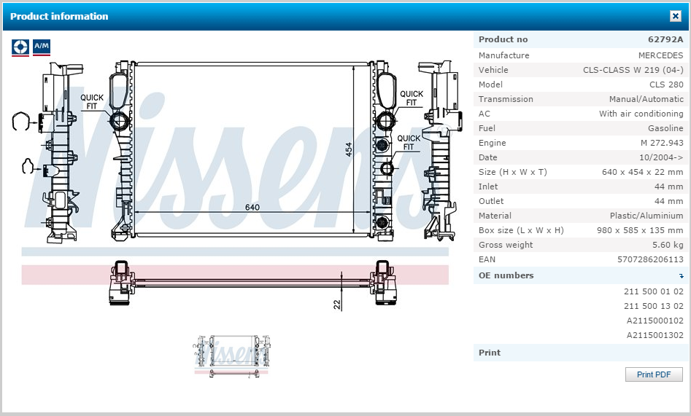Select OE number A2115001302
The height and width of the screenshot is (416, 691).
pos(655,335)
